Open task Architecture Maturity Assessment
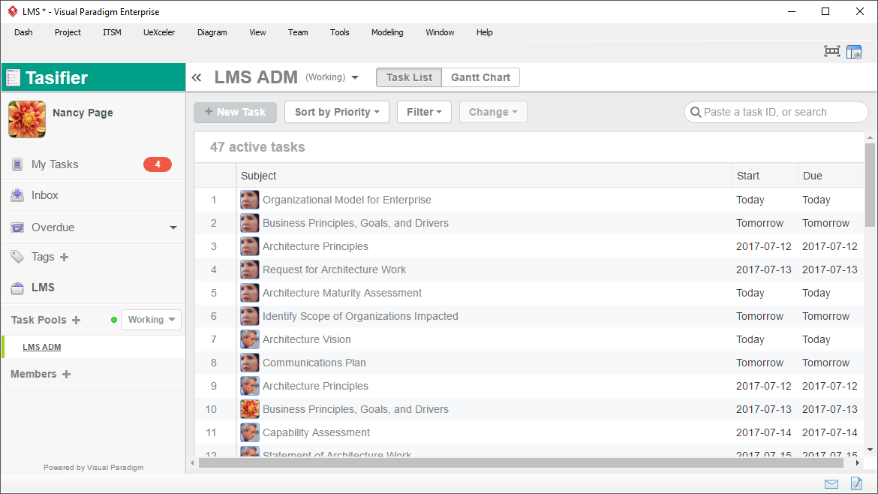The image size is (878, 494). click(x=342, y=293)
